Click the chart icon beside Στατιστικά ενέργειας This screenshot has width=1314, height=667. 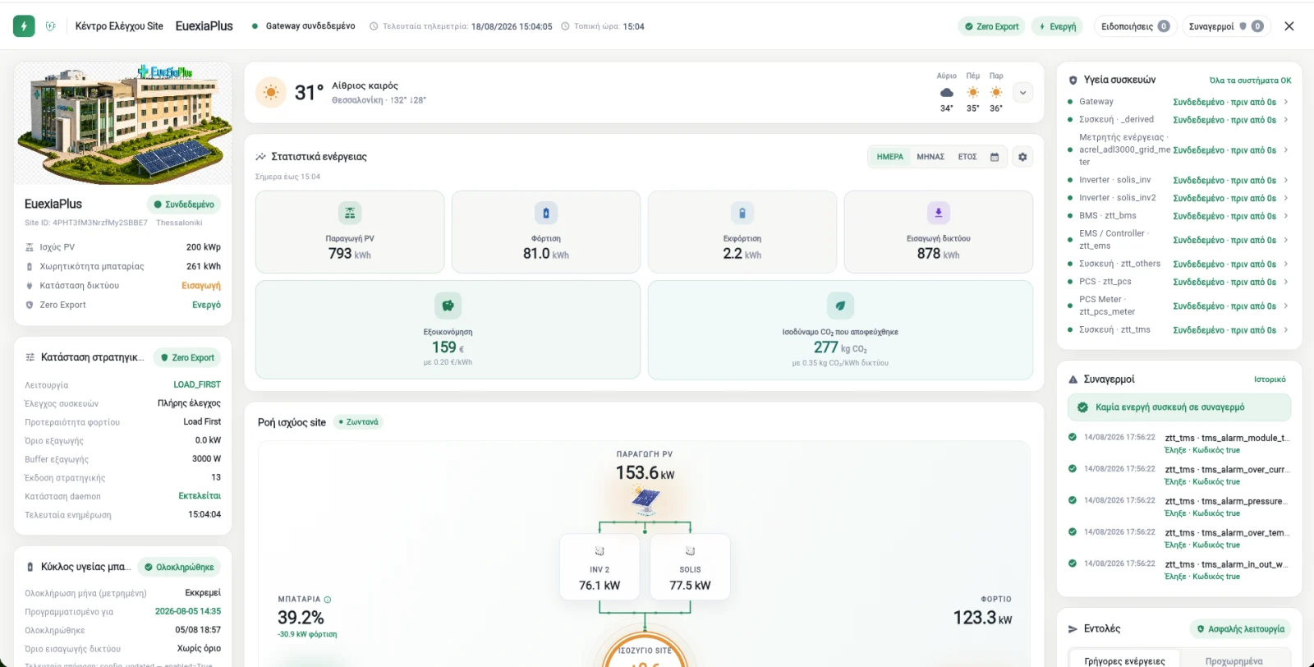click(x=260, y=157)
